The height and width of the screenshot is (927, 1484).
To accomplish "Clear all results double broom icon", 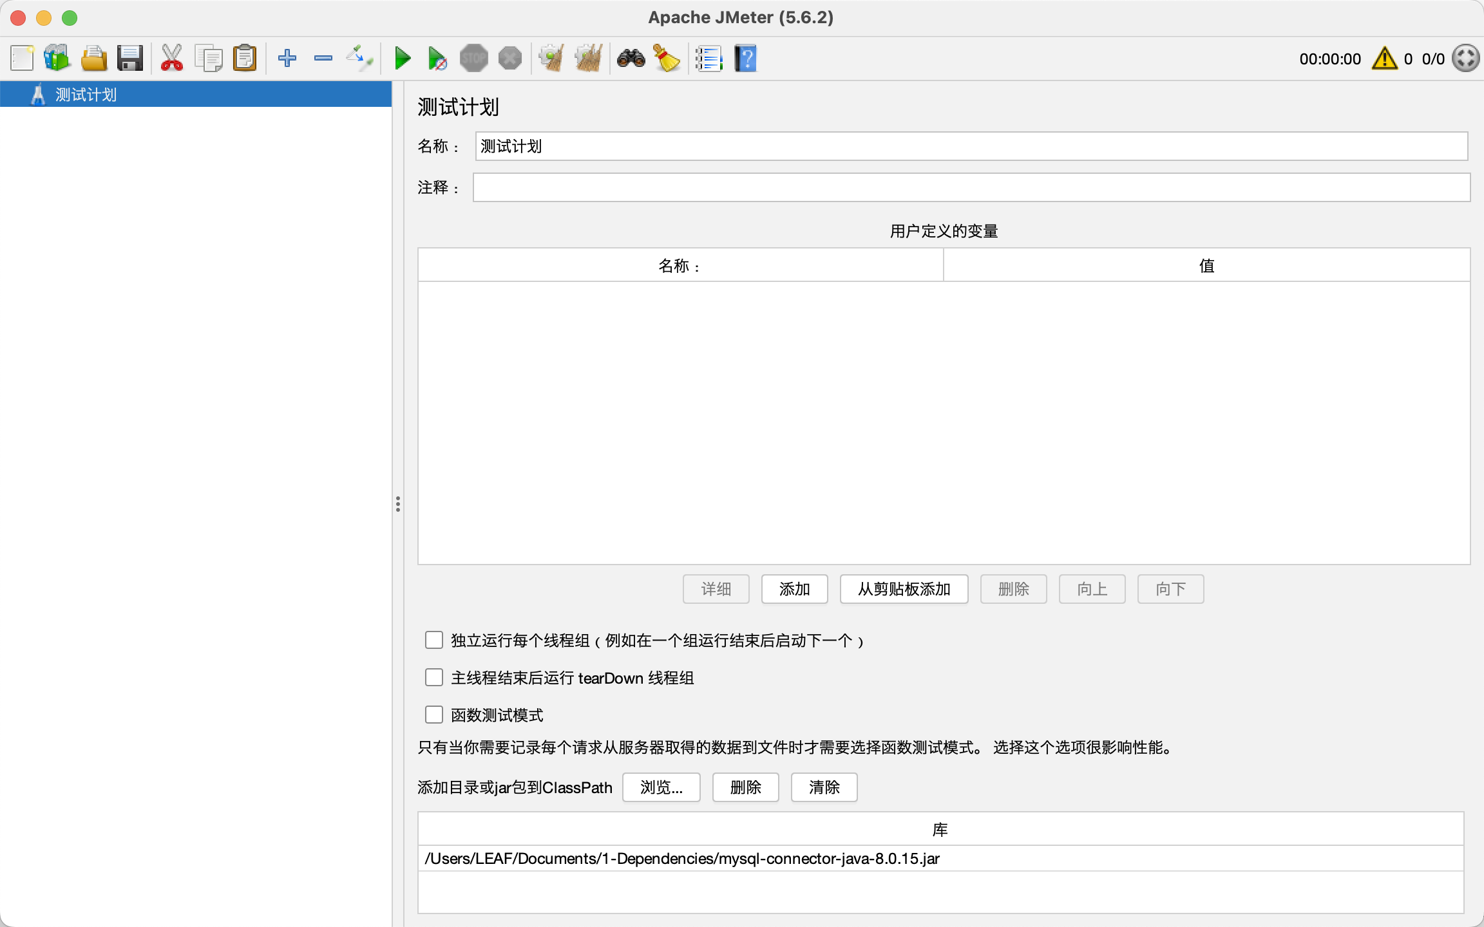I will 589,59.
